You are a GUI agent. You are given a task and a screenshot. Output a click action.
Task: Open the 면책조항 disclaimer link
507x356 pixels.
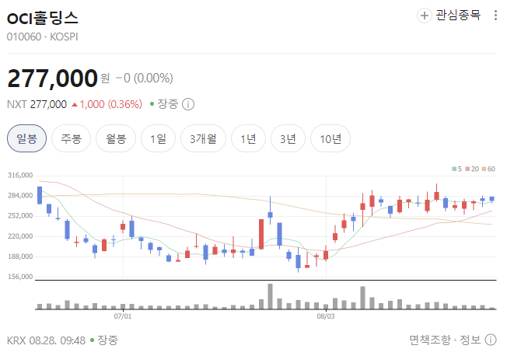(x=430, y=340)
